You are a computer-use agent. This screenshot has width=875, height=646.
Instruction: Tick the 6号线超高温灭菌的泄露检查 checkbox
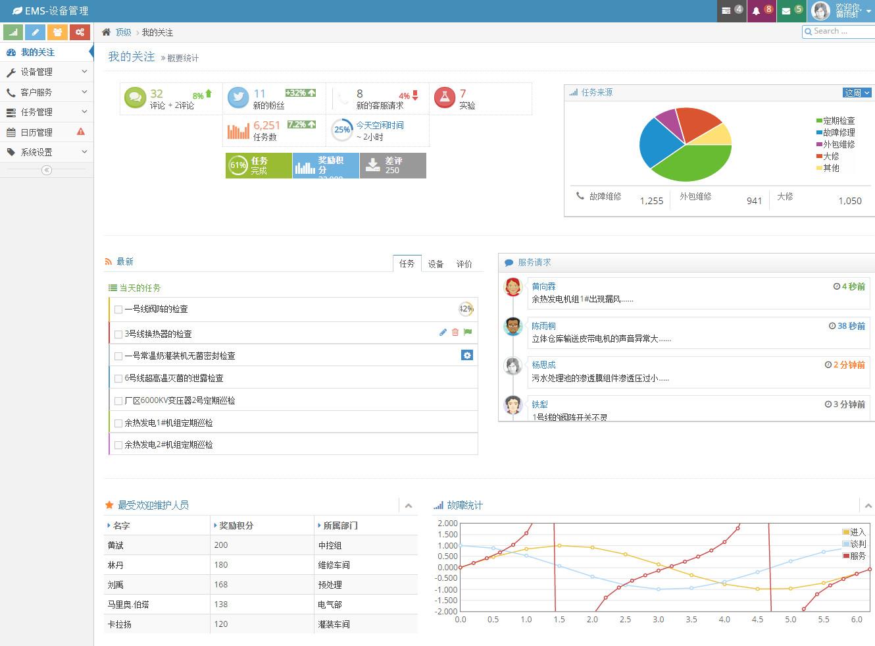tap(118, 379)
